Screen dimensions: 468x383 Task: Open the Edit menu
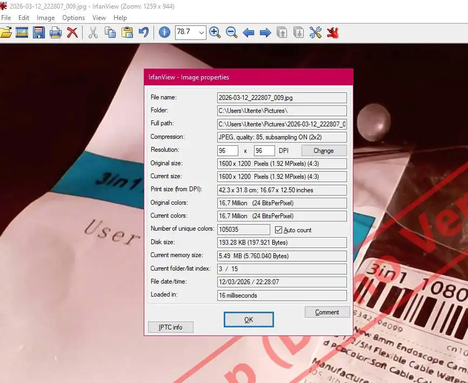24,18
